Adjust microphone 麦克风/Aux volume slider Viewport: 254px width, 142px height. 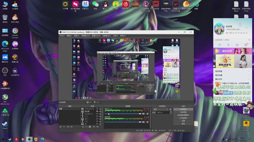123,114
